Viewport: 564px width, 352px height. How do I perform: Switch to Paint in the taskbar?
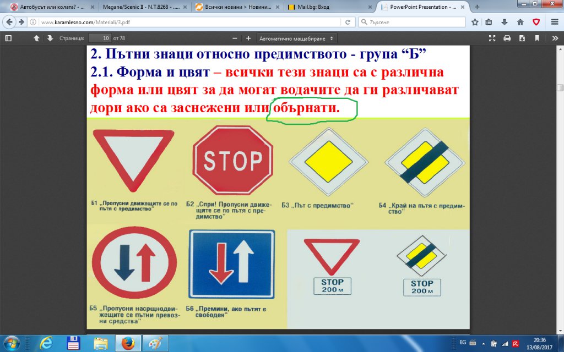coord(155,344)
